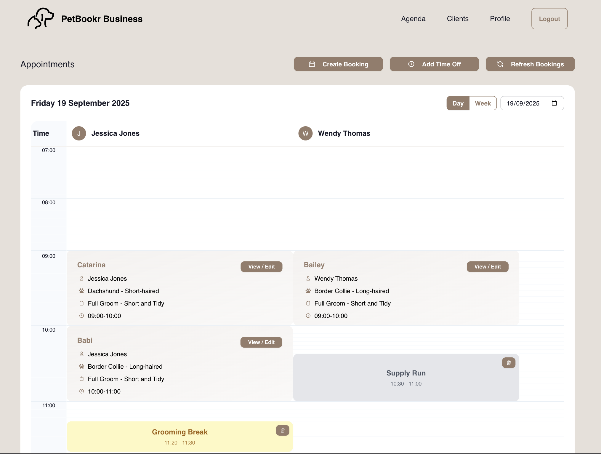
Task: Click the clock icon on Add Time Off
Action: click(x=411, y=64)
